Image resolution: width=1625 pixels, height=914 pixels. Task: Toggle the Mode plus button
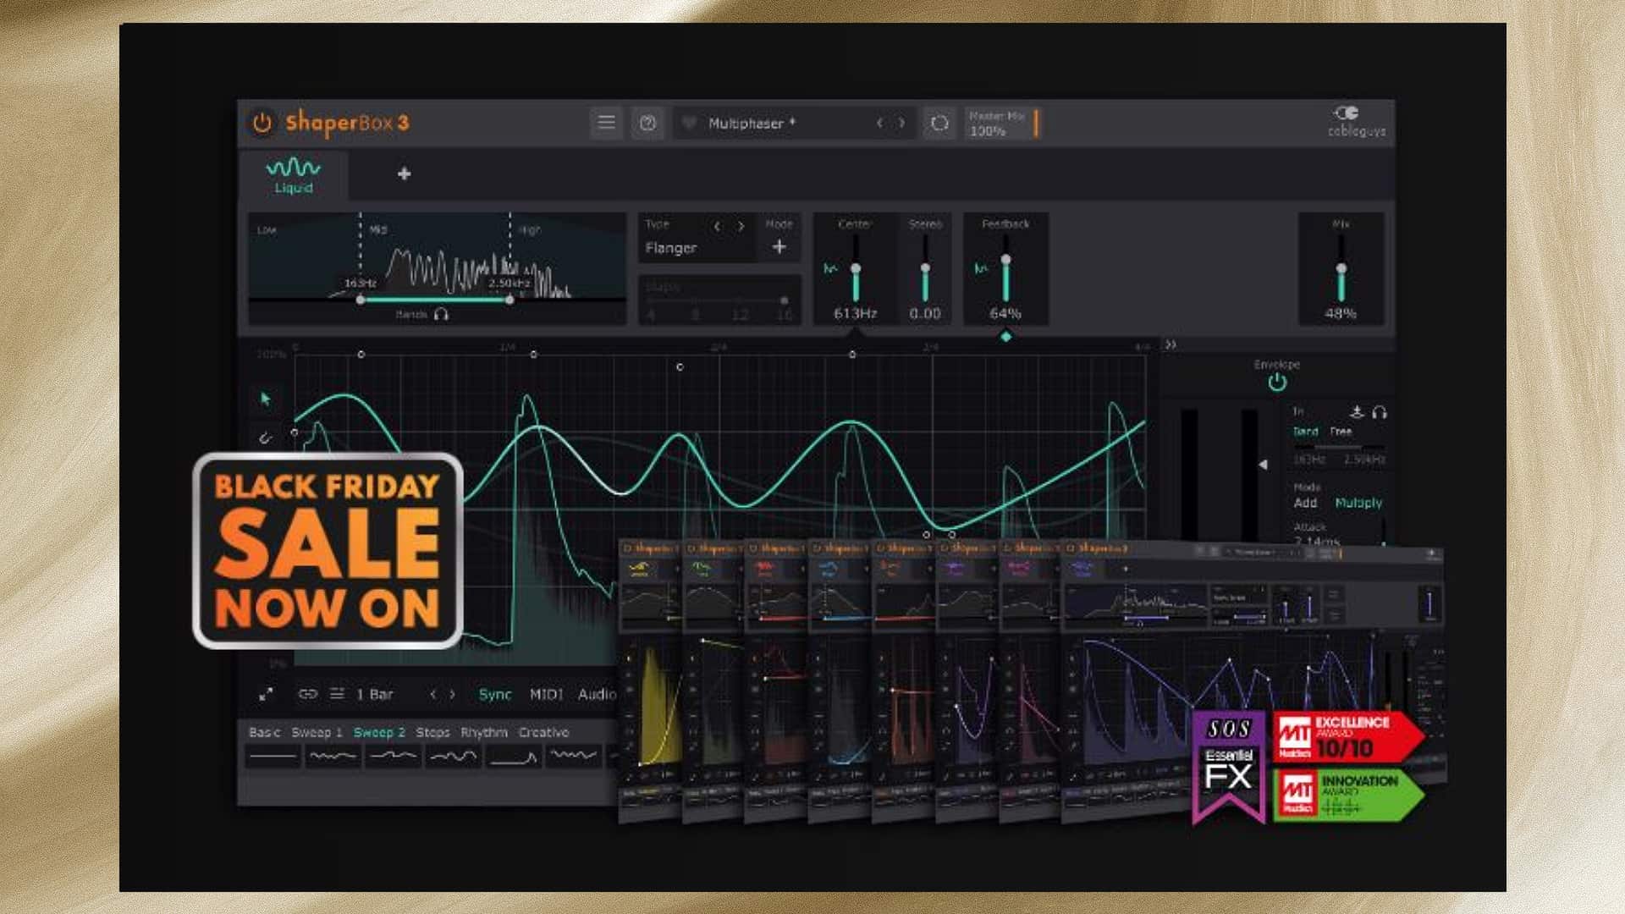[x=779, y=246]
